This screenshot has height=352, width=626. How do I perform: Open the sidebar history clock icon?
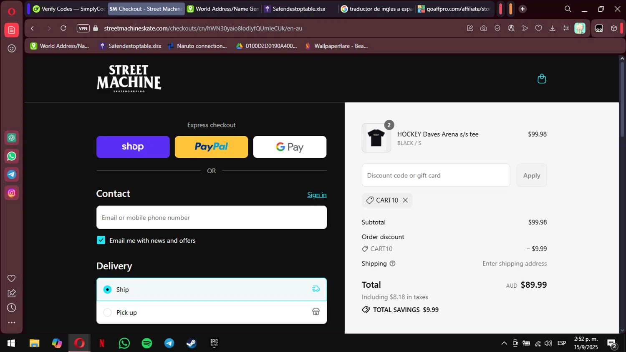click(x=12, y=308)
